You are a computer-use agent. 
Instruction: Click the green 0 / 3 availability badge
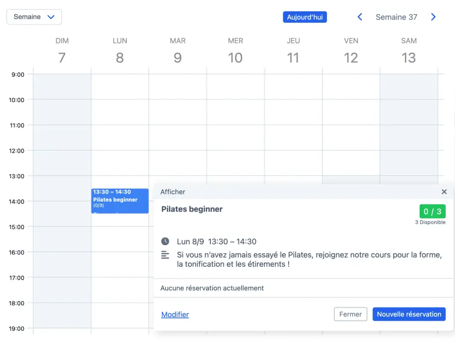tap(432, 211)
